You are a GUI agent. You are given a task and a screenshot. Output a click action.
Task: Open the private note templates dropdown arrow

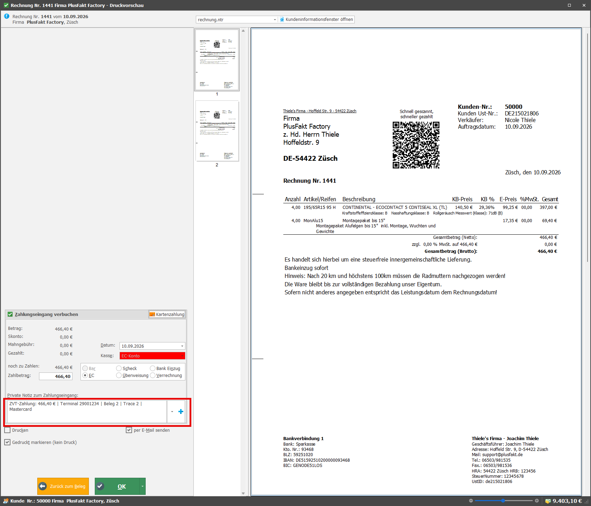pos(172,411)
